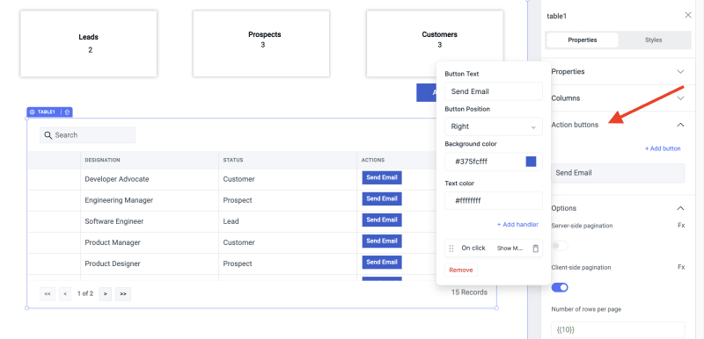Image resolution: width=704 pixels, height=339 pixels.
Task: Click the table1 settings gear icon
Action: pyautogui.click(x=32, y=112)
